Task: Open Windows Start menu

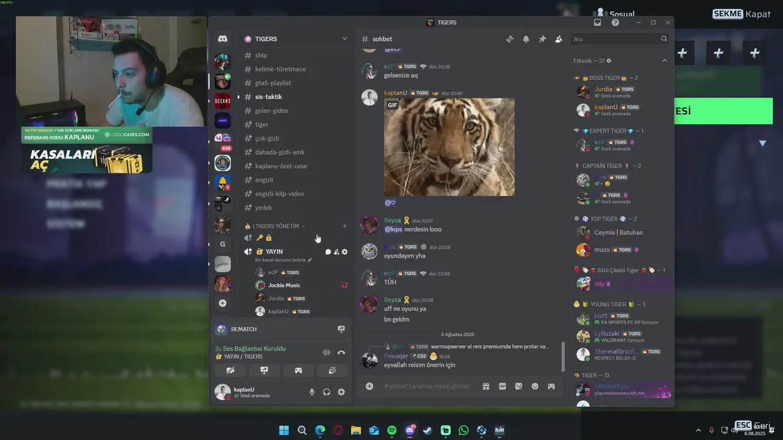Action: point(284,430)
